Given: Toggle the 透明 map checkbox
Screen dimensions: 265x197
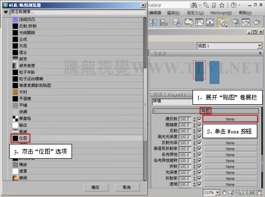Looking at the screenshot, I should [x=199, y=185].
